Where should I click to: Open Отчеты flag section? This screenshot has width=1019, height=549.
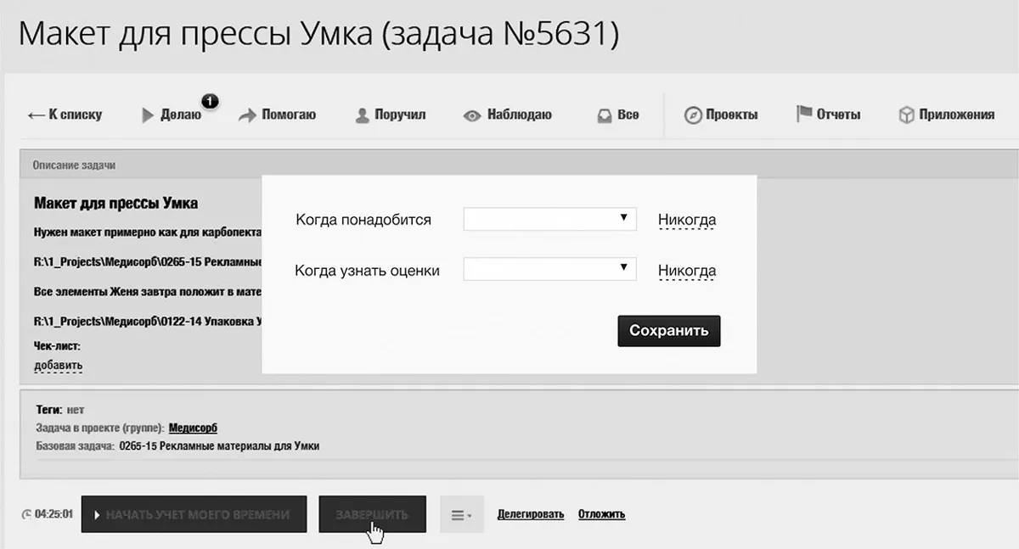pos(828,115)
